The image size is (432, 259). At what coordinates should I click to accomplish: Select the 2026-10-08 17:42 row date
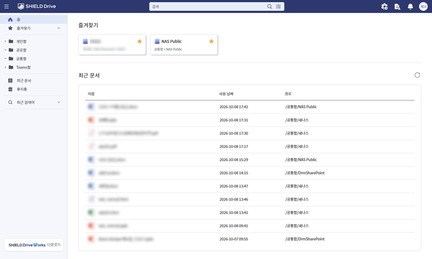tap(234, 107)
